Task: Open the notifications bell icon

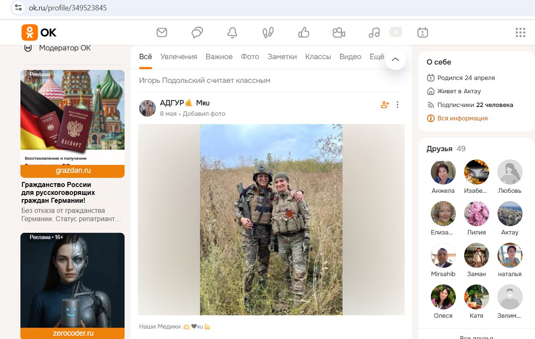Action: [x=232, y=32]
